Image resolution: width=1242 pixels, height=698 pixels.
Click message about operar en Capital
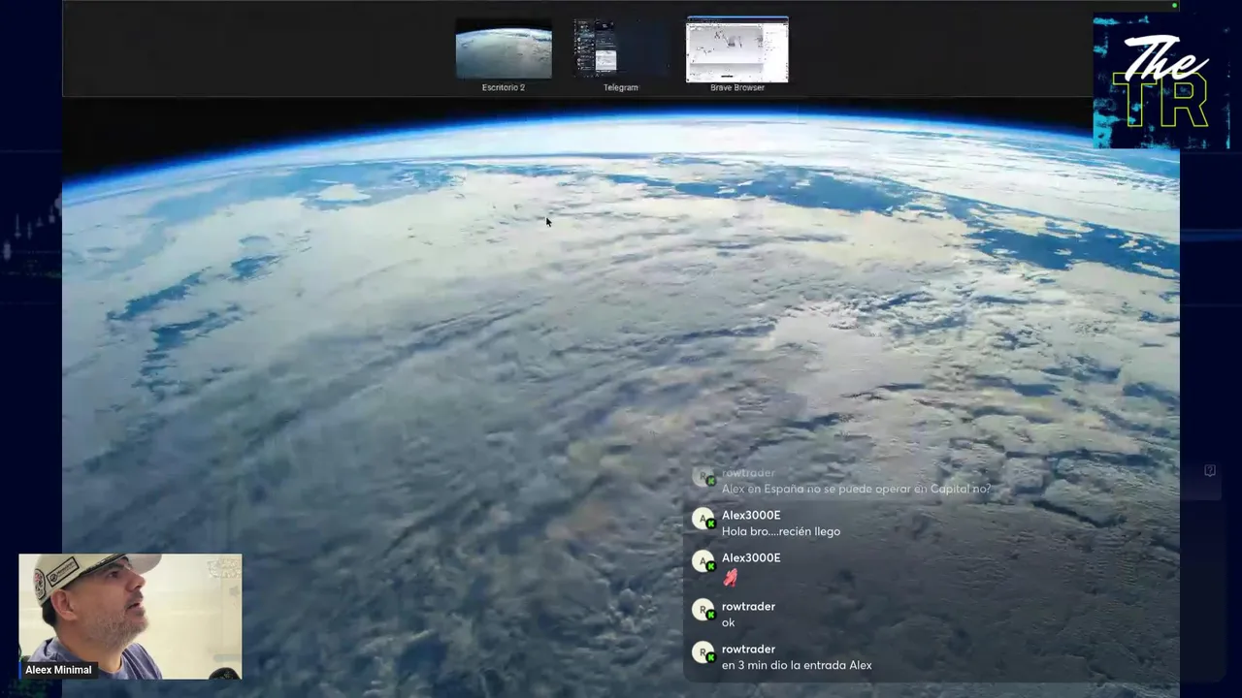pyautogui.click(x=856, y=489)
